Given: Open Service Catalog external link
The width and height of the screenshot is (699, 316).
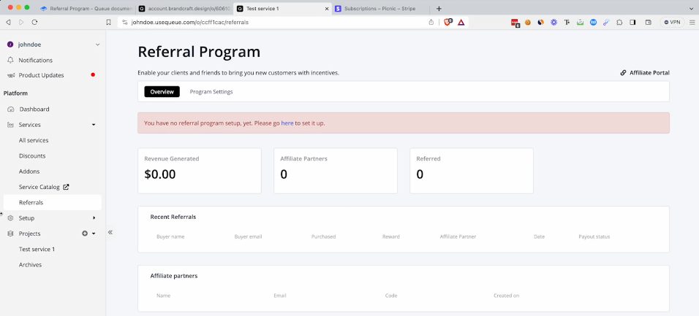Looking at the screenshot, I should [44, 187].
